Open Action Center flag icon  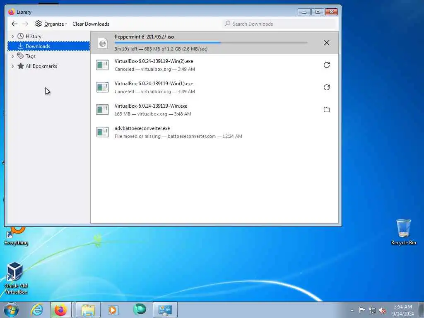[x=362, y=310]
